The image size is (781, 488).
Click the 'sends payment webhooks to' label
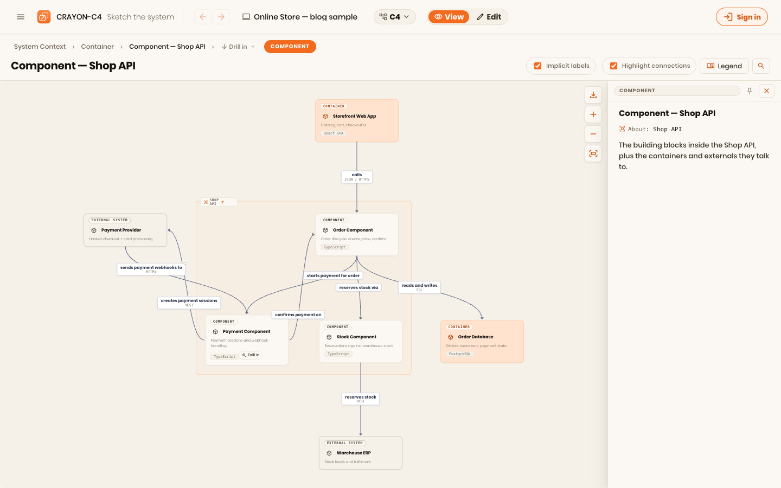(151, 269)
